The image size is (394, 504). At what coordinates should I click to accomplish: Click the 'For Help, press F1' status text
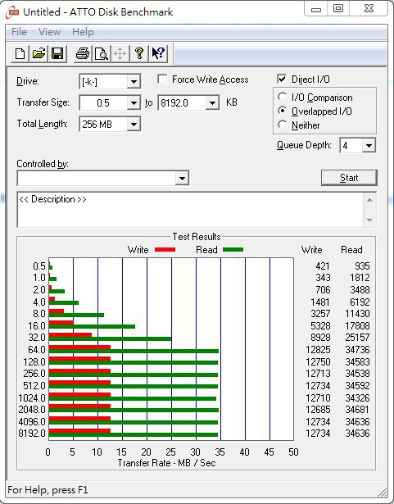click(x=48, y=490)
